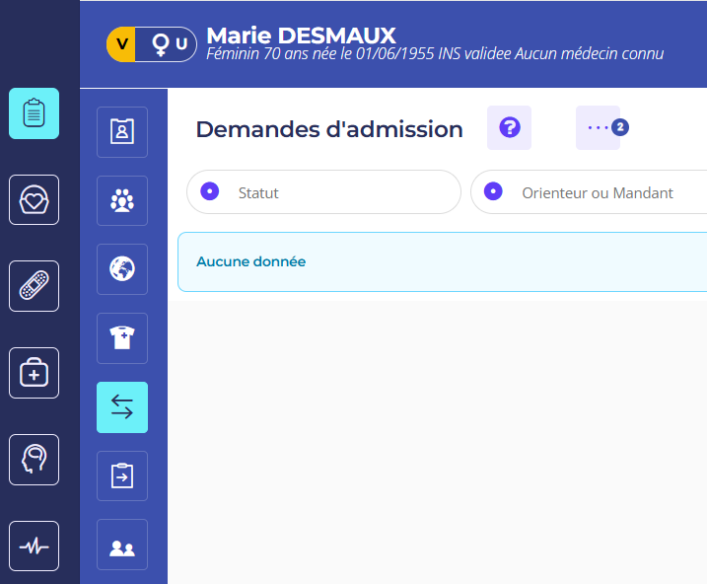
Task: Click the yellow V status badge
Action: click(121, 44)
